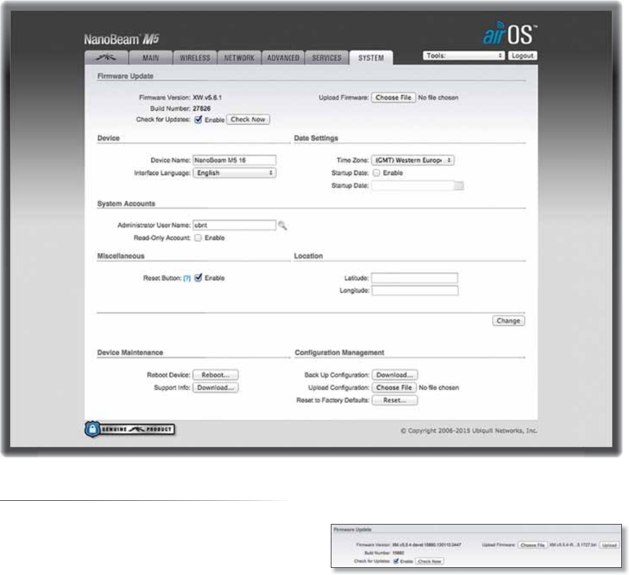This screenshot has width=629, height=575.
Task: Open the Ubiquiti logo tab
Action: (x=106, y=58)
